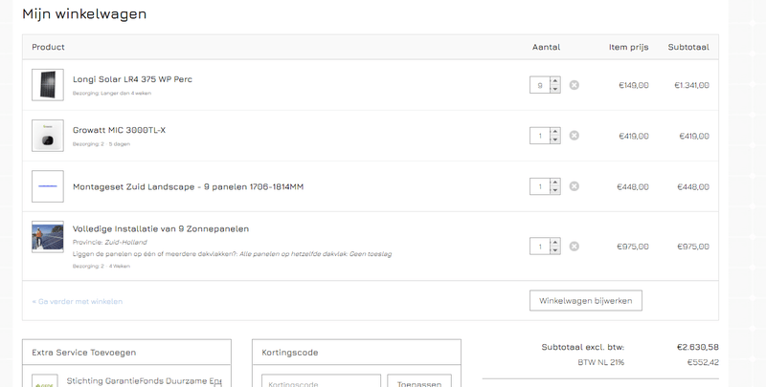Click 'Mijn winkelwagen' page heading
766x387 pixels.
[x=84, y=13]
